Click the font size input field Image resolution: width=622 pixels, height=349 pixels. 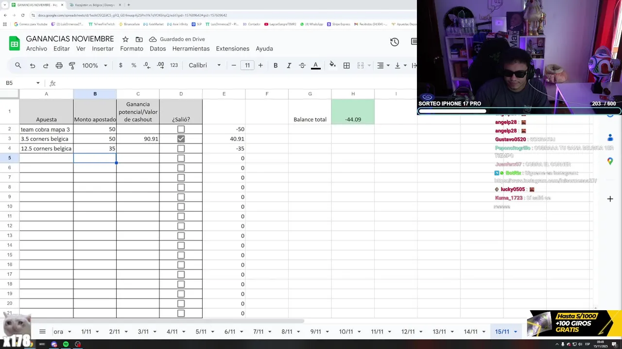(247, 65)
